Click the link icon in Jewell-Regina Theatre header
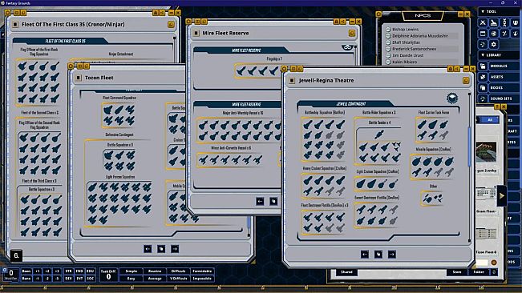Viewport: 522px width, 293px height. click(x=466, y=81)
